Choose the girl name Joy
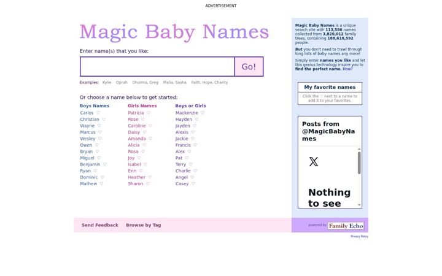442x276 pixels. [x=131, y=158]
